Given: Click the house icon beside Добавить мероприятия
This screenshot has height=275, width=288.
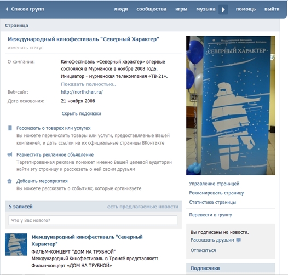Looking at the screenshot, I should click(x=9, y=181).
